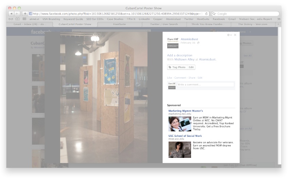Click the Google search magnifier dropdown
Screen dimensions: 290x180
coord(214,14)
